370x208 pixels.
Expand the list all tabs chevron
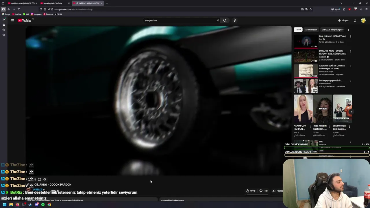(x=341, y=3)
